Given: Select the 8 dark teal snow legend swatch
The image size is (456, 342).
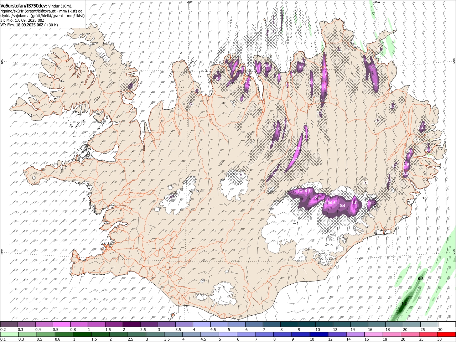Looking at the screenshot, I should click(289, 324).
